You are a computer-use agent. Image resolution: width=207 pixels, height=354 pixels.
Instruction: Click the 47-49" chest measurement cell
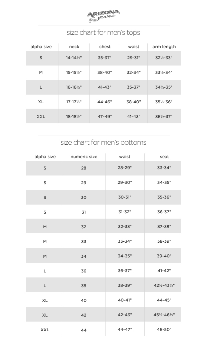[x=105, y=117]
